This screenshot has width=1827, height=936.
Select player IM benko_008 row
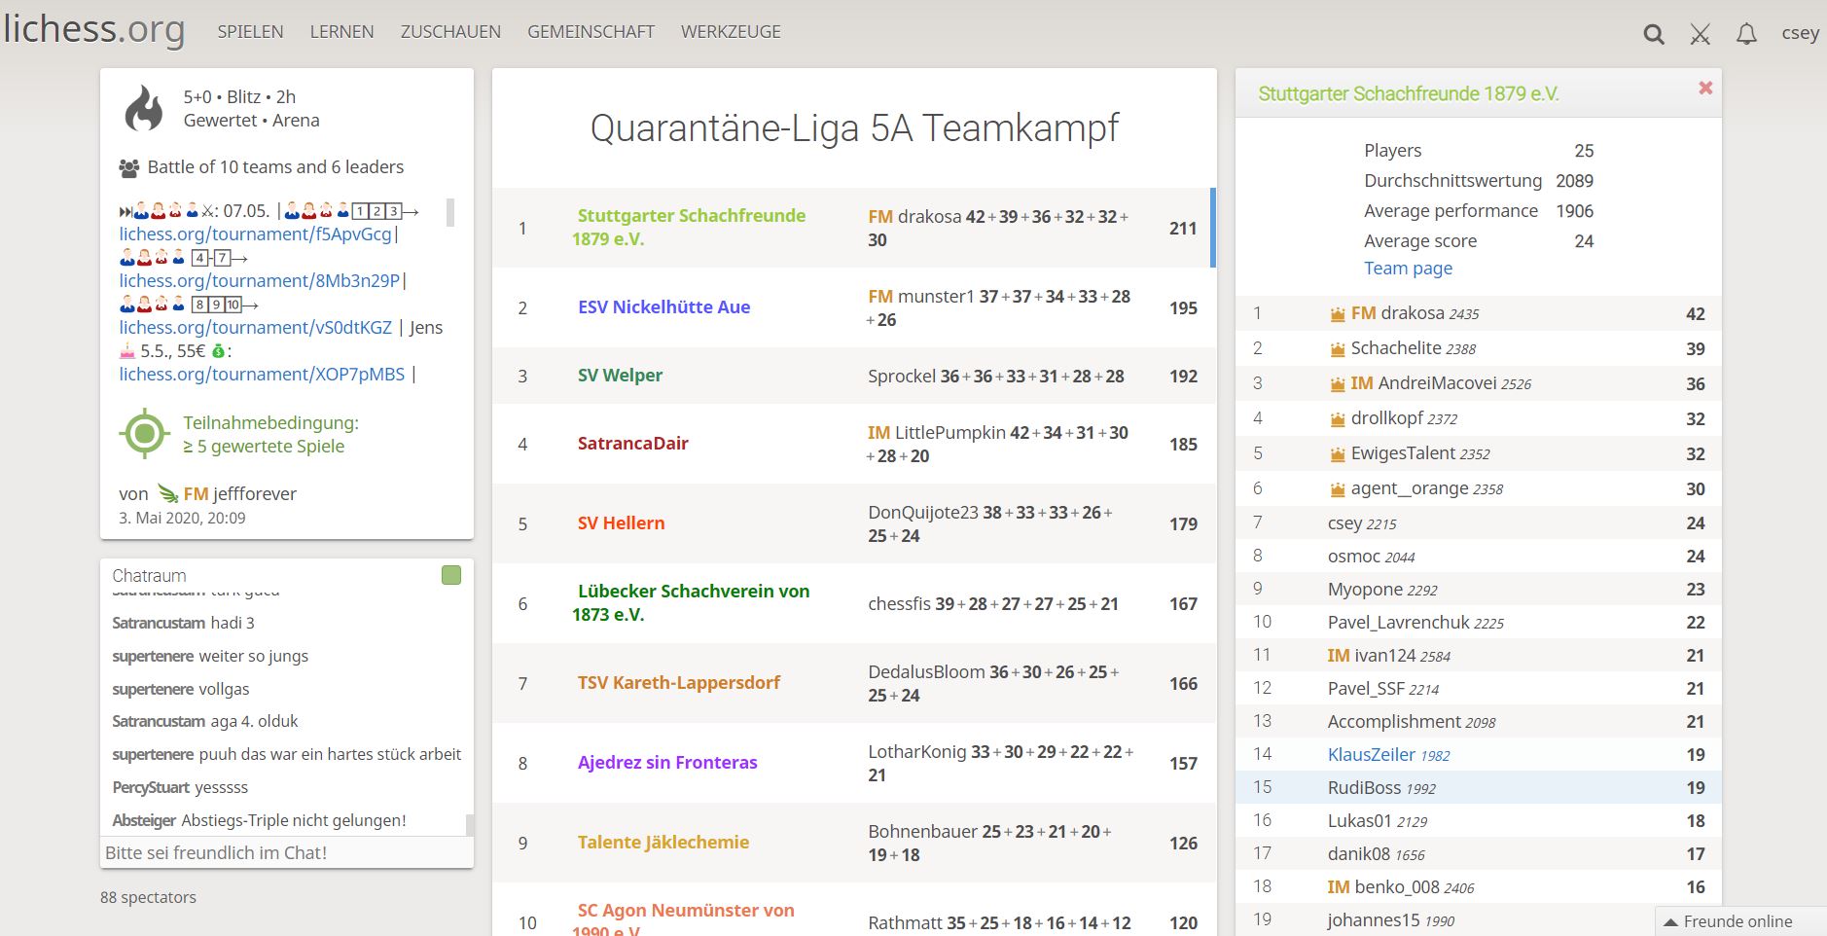click(1479, 886)
